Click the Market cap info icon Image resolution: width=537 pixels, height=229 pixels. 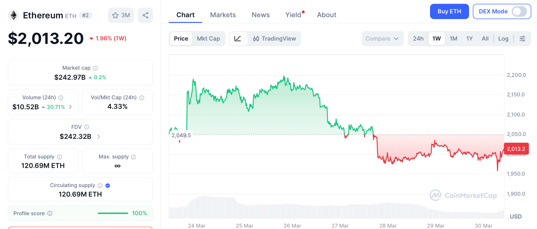coord(95,68)
